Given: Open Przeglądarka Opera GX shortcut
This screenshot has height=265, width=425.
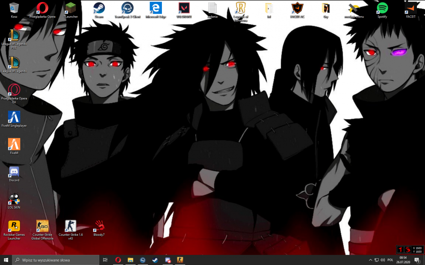Looking at the screenshot, I should point(14,94).
